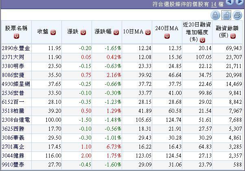The image size is (245, 171).
Task: Click the unlocked padlock icon
Action: [226, 15]
